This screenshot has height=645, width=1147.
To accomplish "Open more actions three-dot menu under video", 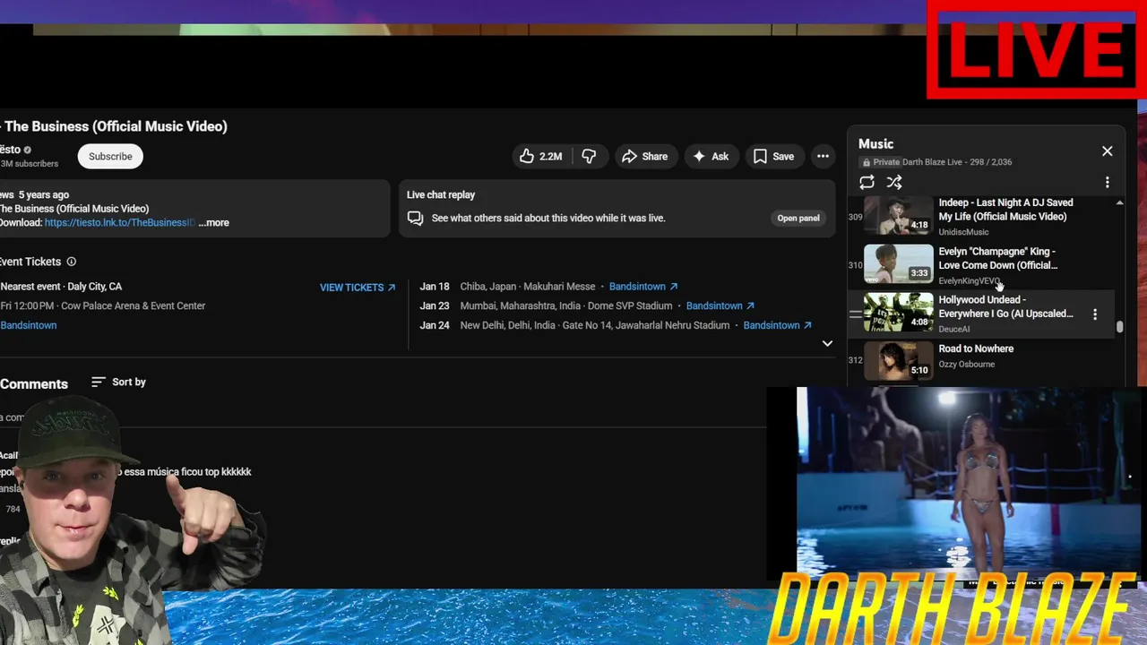I will click(823, 156).
